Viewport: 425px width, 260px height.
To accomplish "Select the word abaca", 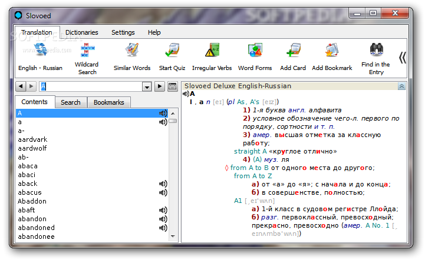I will coord(92,166).
